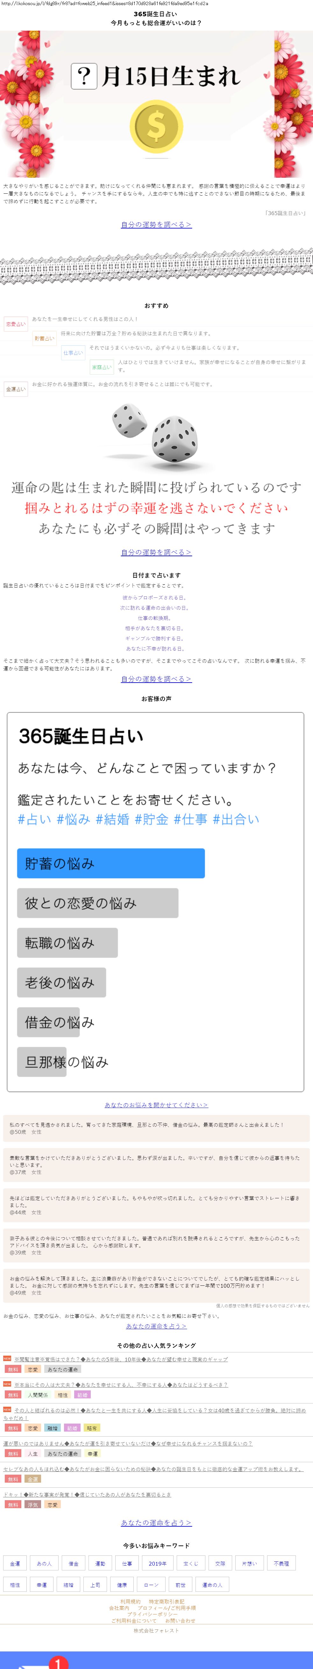
Task: Click the 貯蓄占い badge icon
Action: 45,338
